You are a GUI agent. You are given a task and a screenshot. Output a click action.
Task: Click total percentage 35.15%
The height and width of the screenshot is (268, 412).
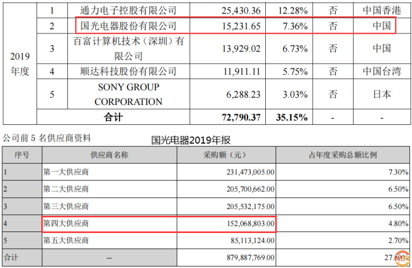click(292, 118)
